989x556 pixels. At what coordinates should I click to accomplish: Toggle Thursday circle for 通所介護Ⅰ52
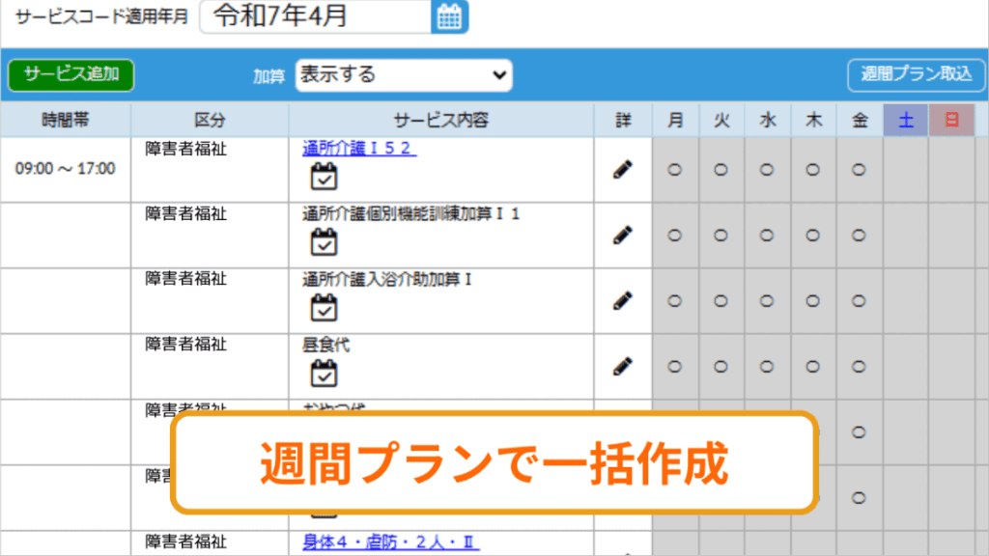pyautogui.click(x=813, y=170)
